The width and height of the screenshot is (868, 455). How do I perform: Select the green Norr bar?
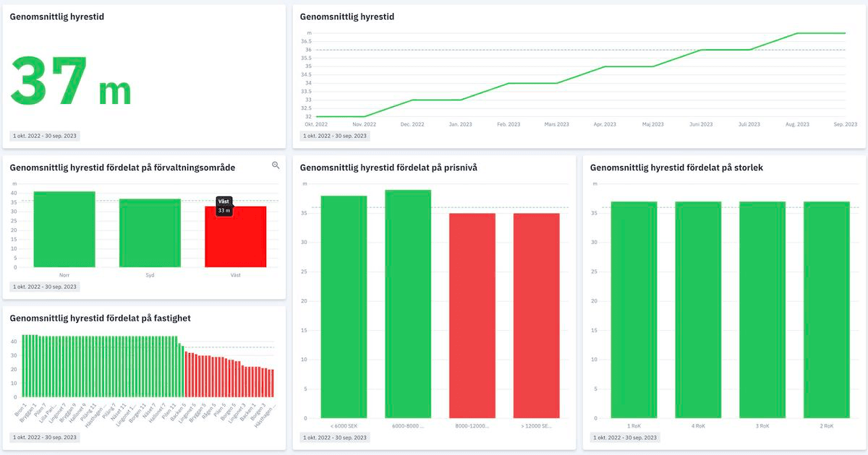[x=64, y=230]
